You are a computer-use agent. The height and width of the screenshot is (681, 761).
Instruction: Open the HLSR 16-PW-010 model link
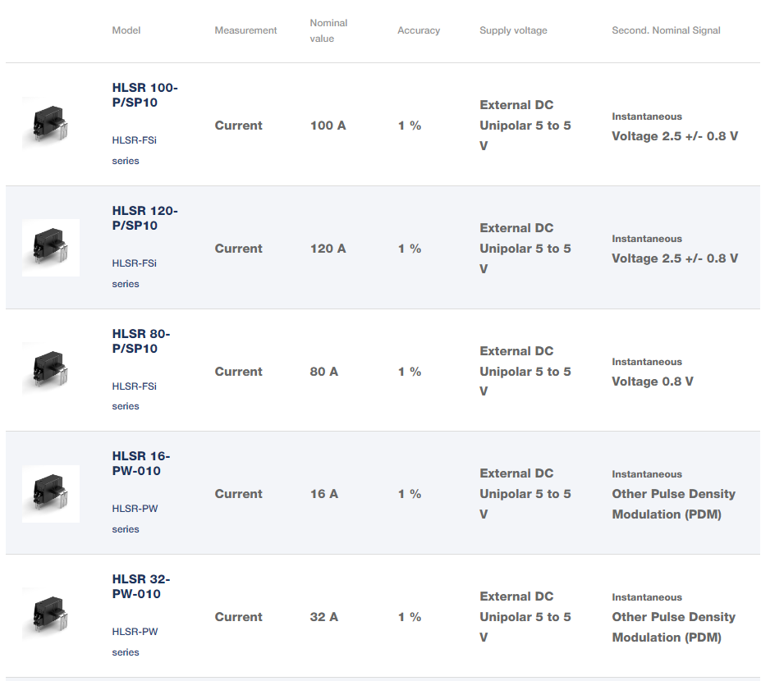click(141, 464)
